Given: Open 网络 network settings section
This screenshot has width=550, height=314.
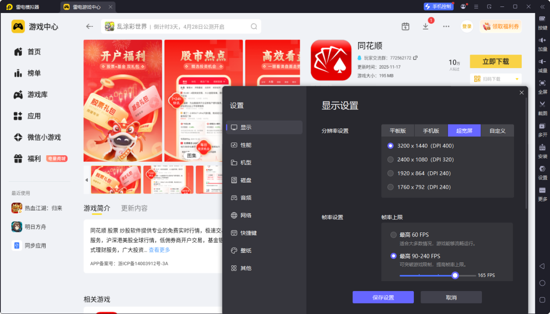Looking at the screenshot, I should (x=264, y=216).
